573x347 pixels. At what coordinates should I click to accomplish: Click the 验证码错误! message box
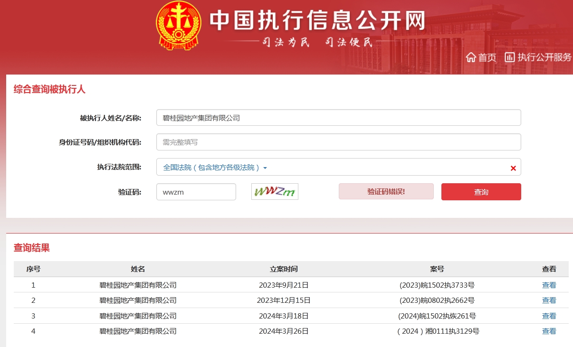click(386, 192)
